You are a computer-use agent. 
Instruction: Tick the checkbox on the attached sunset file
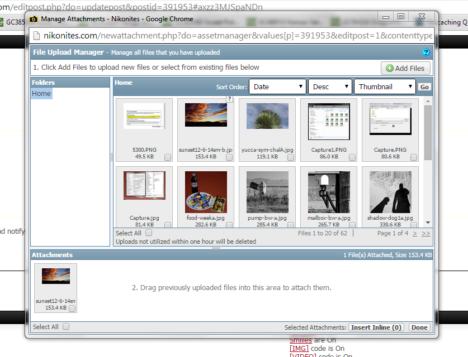pos(72,308)
